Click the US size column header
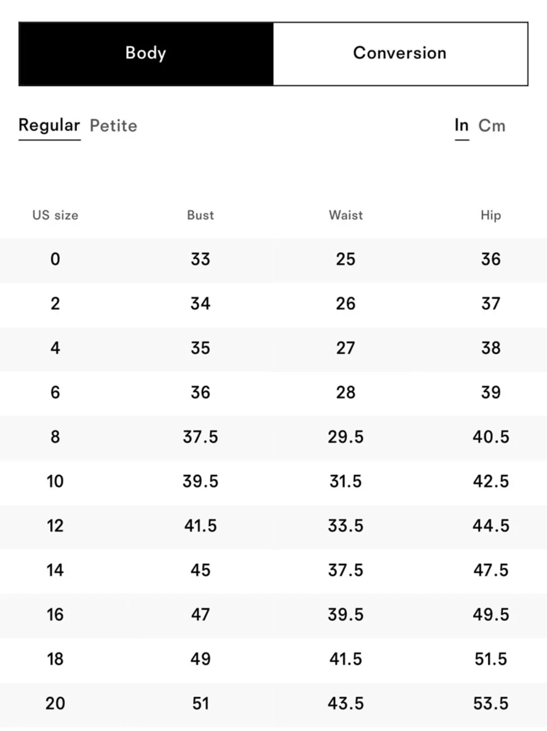Viewport: 547px width, 731px height. pos(55,215)
